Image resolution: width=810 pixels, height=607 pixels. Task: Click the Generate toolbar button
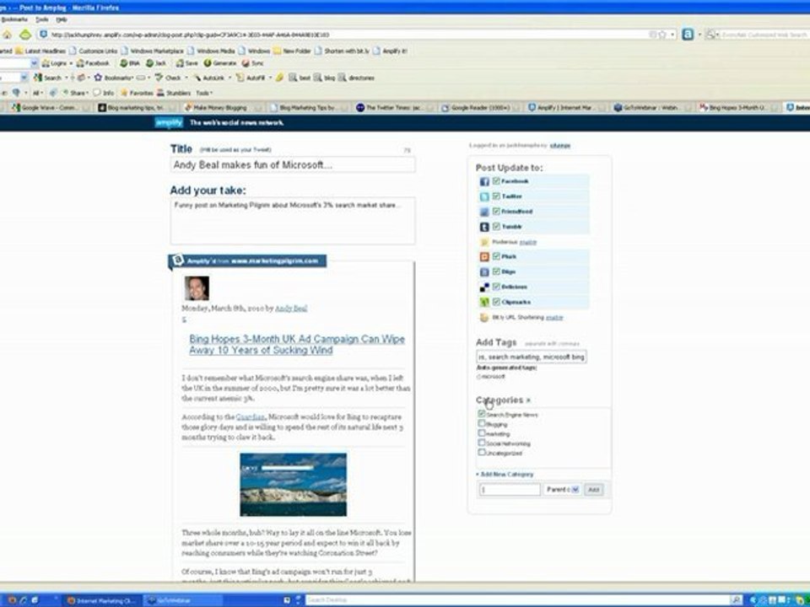click(x=220, y=63)
